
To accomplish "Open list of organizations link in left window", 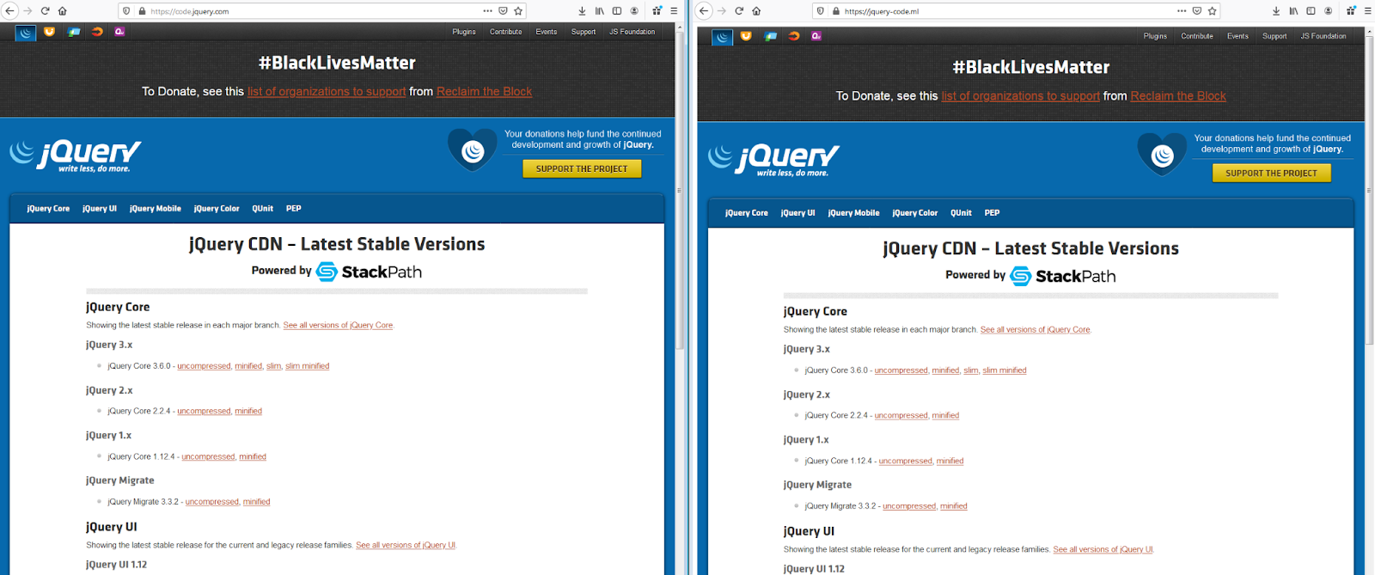I will (x=327, y=91).
